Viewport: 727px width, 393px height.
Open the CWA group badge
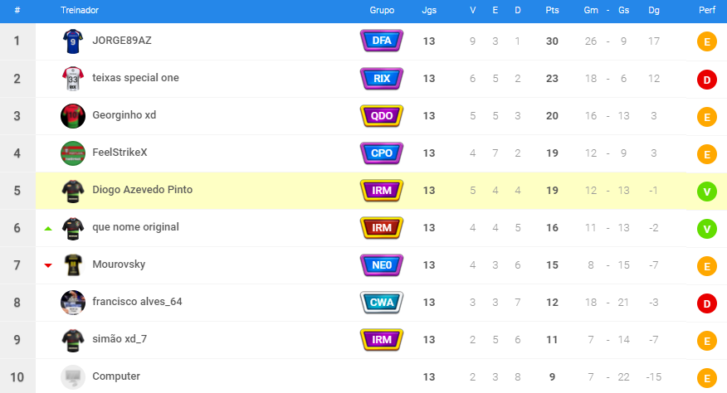point(382,303)
